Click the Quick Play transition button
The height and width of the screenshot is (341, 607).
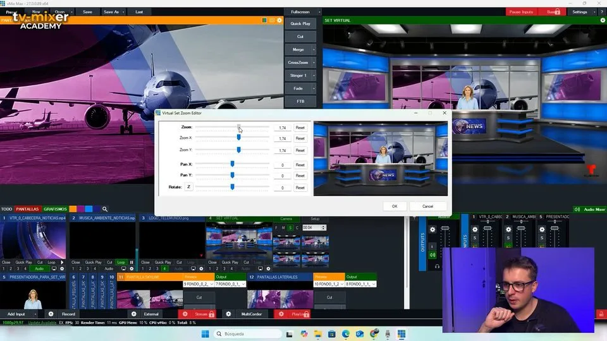click(x=300, y=23)
